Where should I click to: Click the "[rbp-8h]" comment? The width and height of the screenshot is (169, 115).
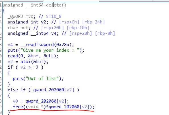[x=105, y=33]
